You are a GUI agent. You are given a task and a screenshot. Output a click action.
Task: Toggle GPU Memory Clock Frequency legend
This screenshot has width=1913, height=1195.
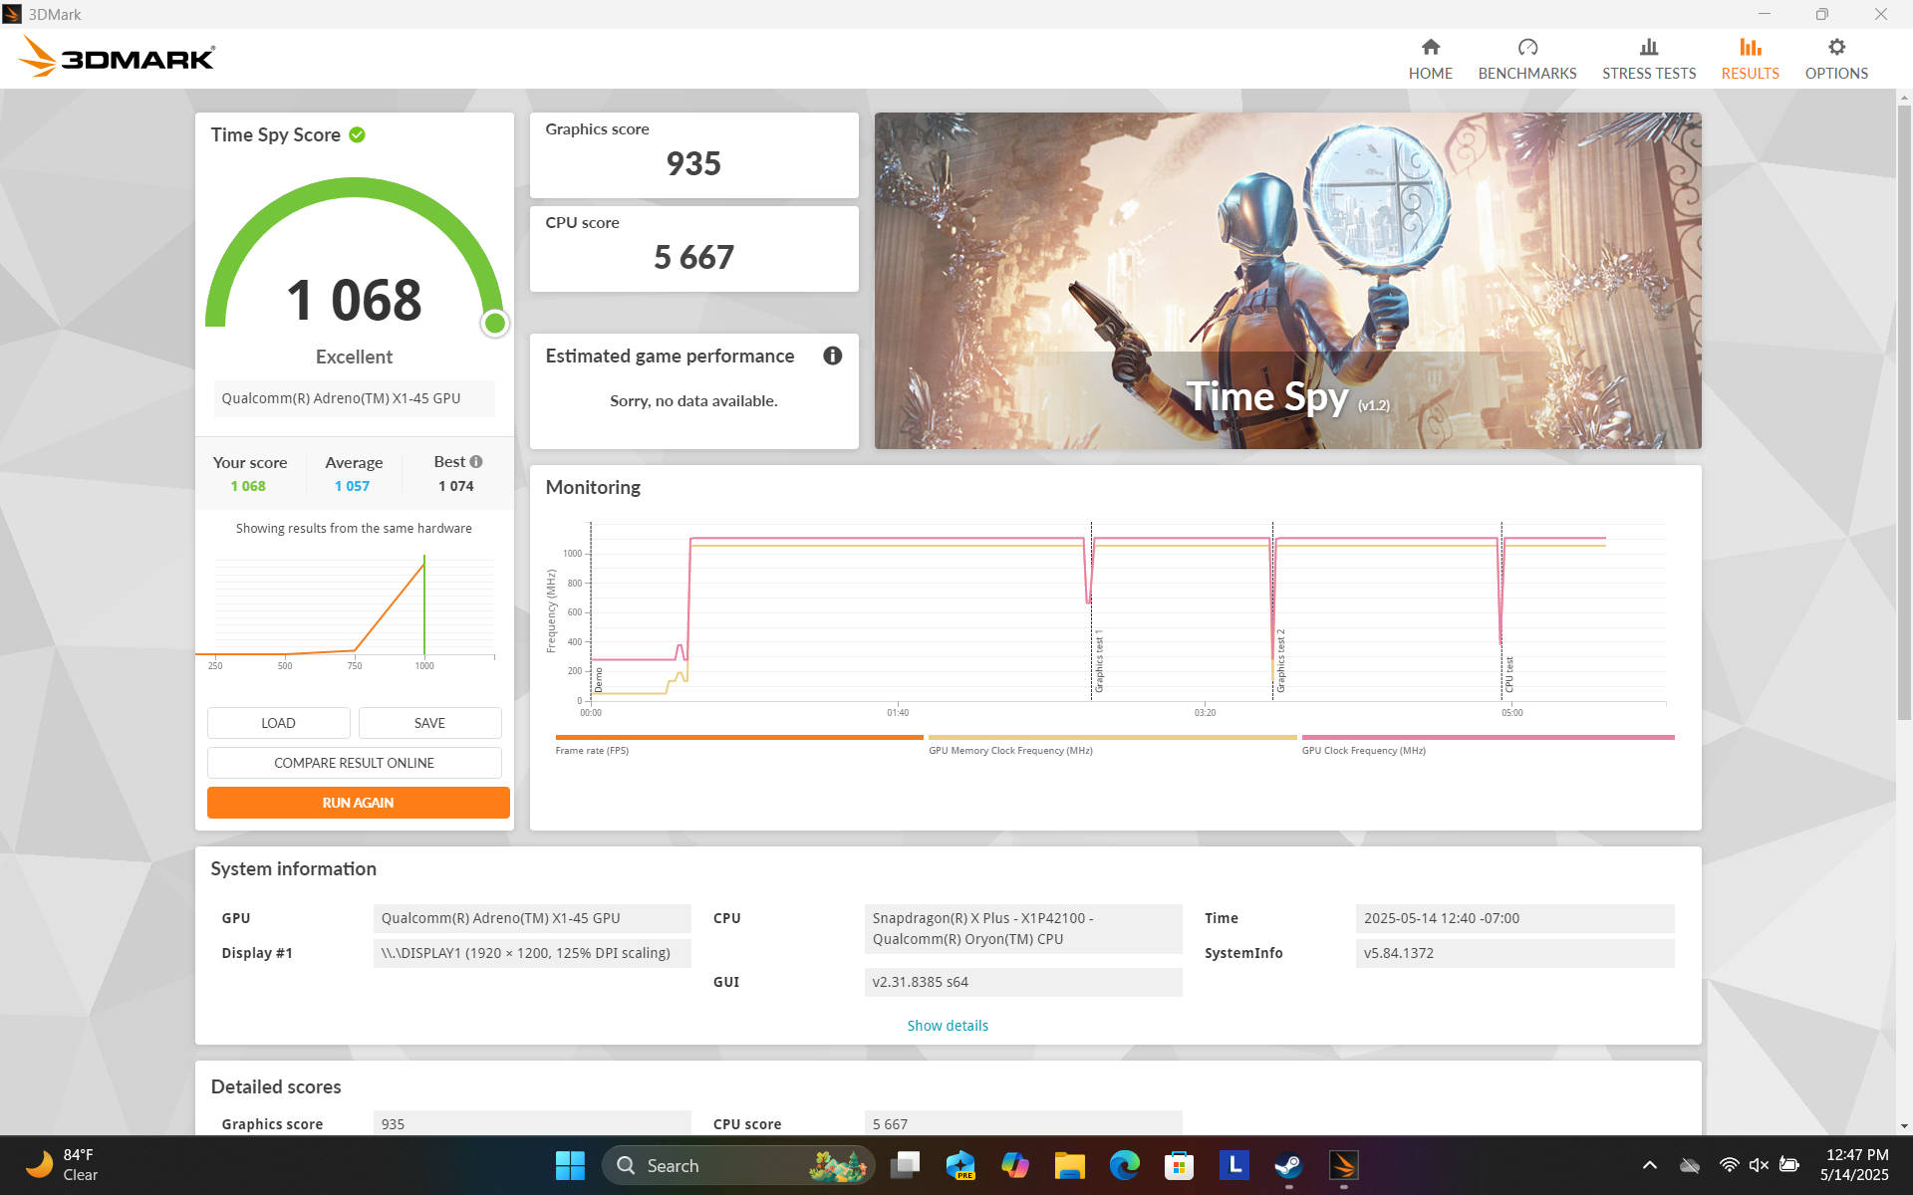[x=1009, y=751]
